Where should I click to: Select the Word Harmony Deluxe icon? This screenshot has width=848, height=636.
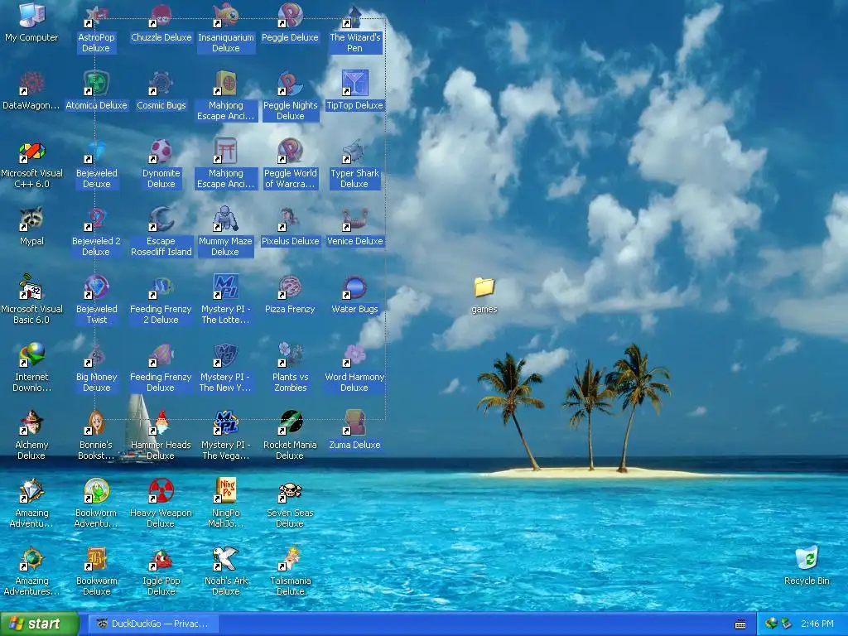point(354,354)
